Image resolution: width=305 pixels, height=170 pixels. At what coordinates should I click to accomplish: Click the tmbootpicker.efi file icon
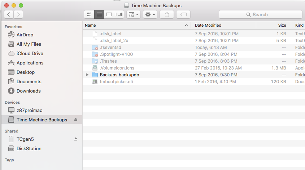(95, 82)
